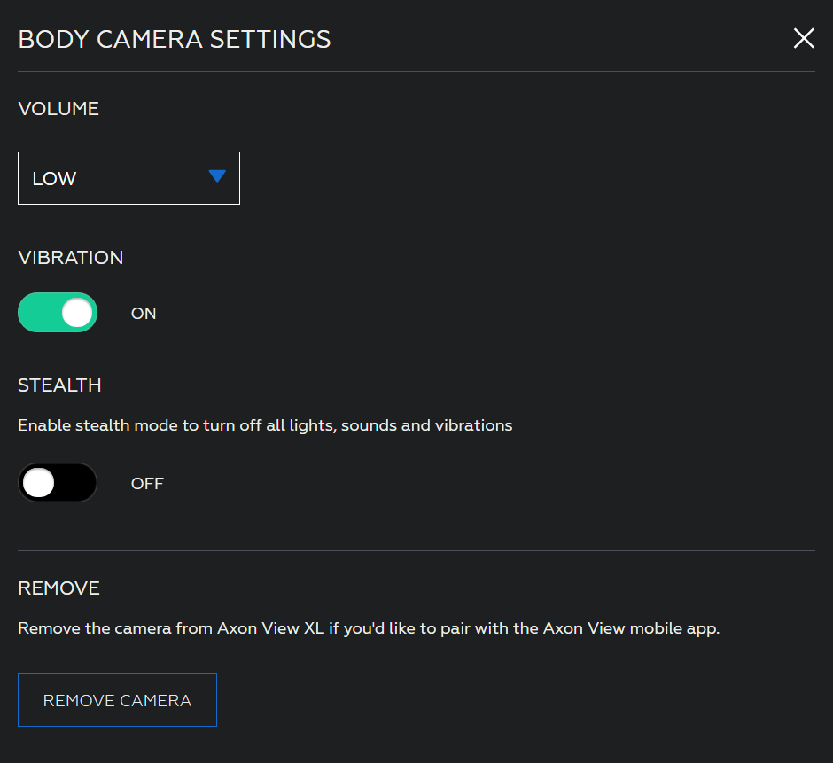This screenshot has width=833, height=763.
Task: Click the REMOVE CAMERA button
Action: coord(117,700)
